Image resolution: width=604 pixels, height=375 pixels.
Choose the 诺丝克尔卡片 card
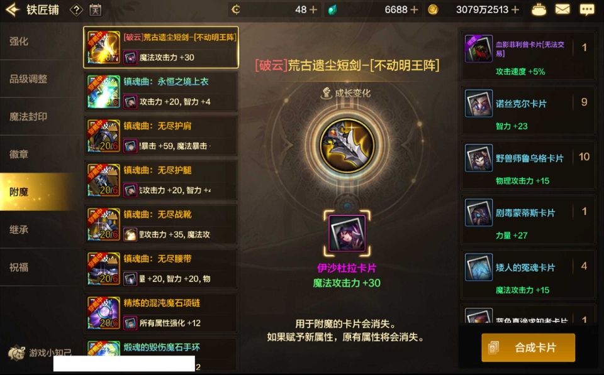pyautogui.click(x=528, y=111)
